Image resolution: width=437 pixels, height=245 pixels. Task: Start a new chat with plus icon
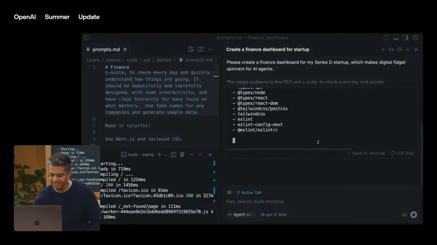click(383, 50)
